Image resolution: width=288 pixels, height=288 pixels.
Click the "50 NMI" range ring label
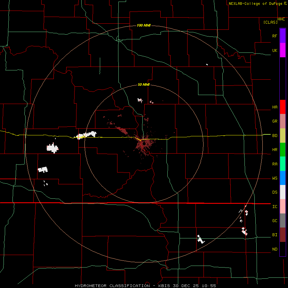[x=144, y=84]
